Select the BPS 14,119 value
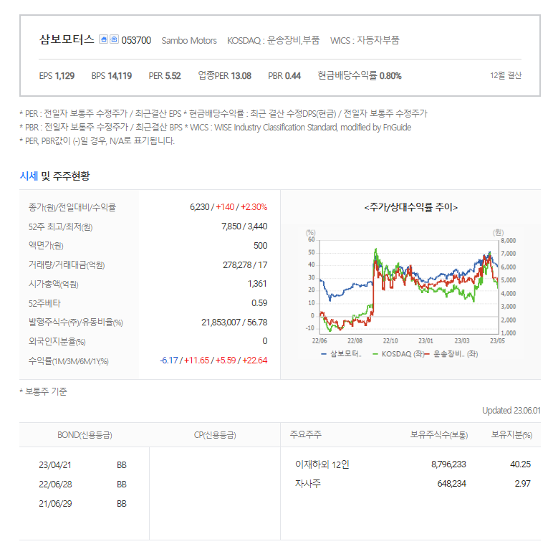The width and height of the screenshot is (548, 544). coord(112,76)
